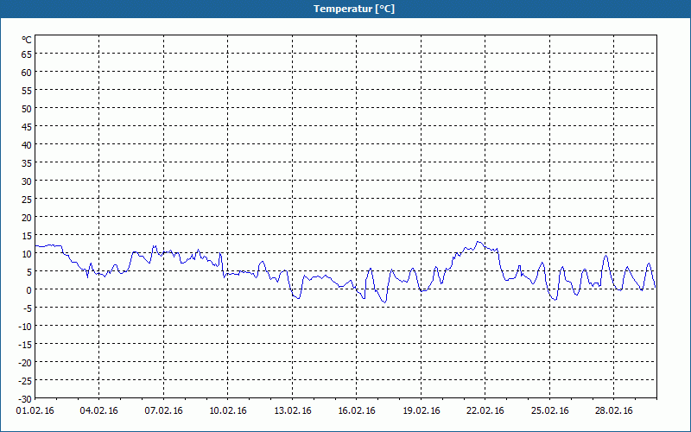Click the temperature curve's highest peak near 22.02.16

(479, 242)
